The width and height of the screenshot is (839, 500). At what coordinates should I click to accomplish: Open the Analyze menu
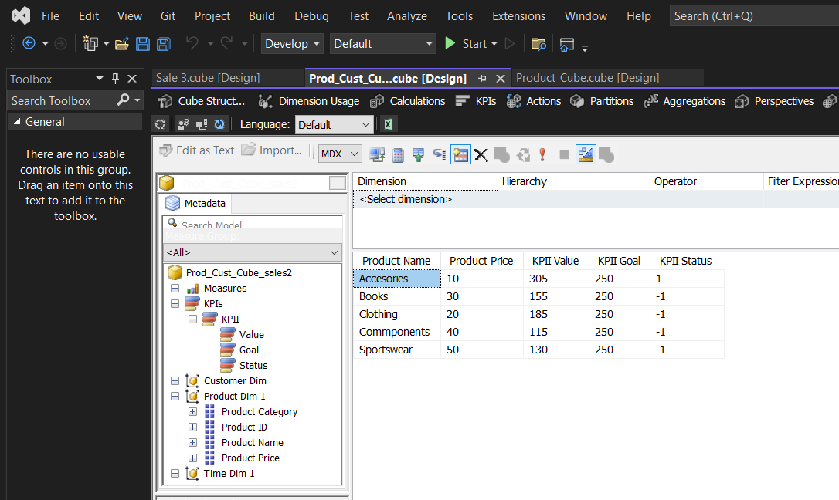click(406, 16)
